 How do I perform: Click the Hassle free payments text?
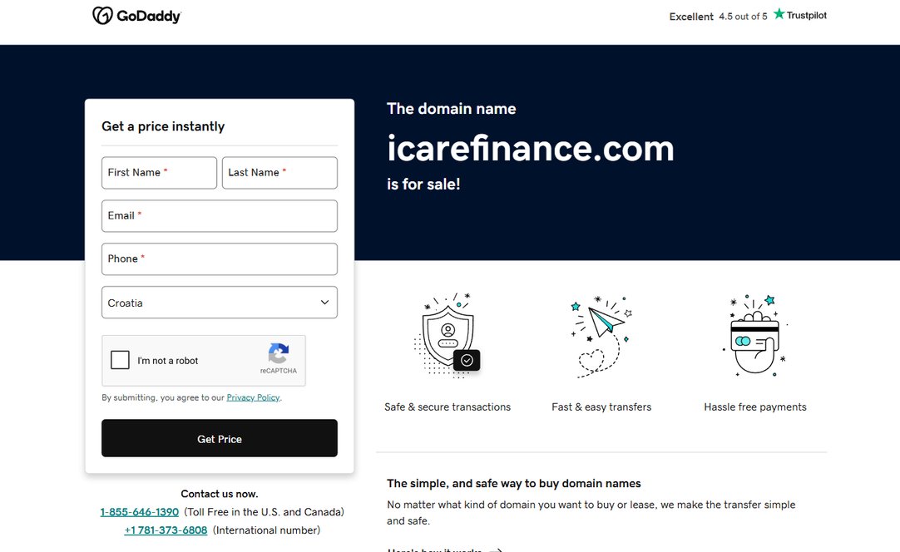click(755, 407)
